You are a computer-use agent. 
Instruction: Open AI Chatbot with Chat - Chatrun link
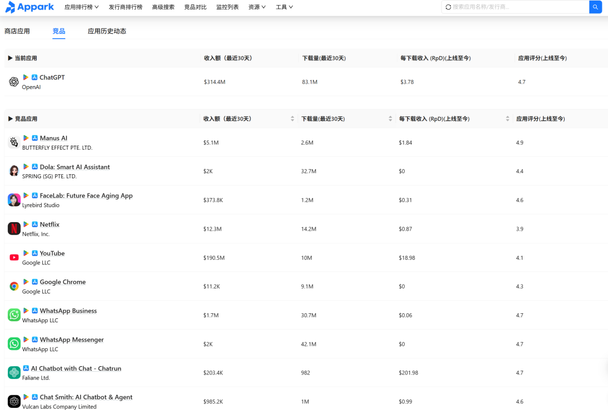coord(76,368)
